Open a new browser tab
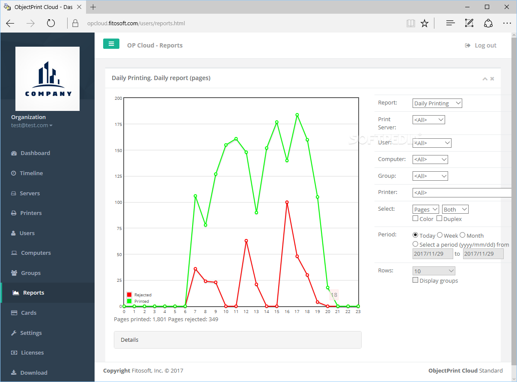The height and width of the screenshot is (382, 517). (x=93, y=7)
